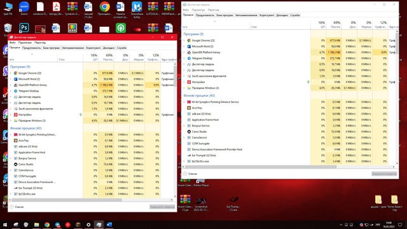The width and height of the screenshot is (407, 229).
Task: Open Zoom desktop shortcut
Action: pos(24,8)
